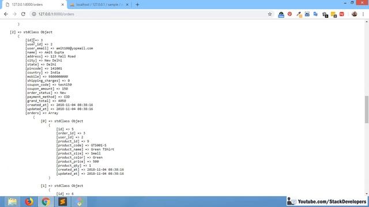Open the yellow sticky-note extension
This screenshot has width=369, height=207.
coord(334,14)
